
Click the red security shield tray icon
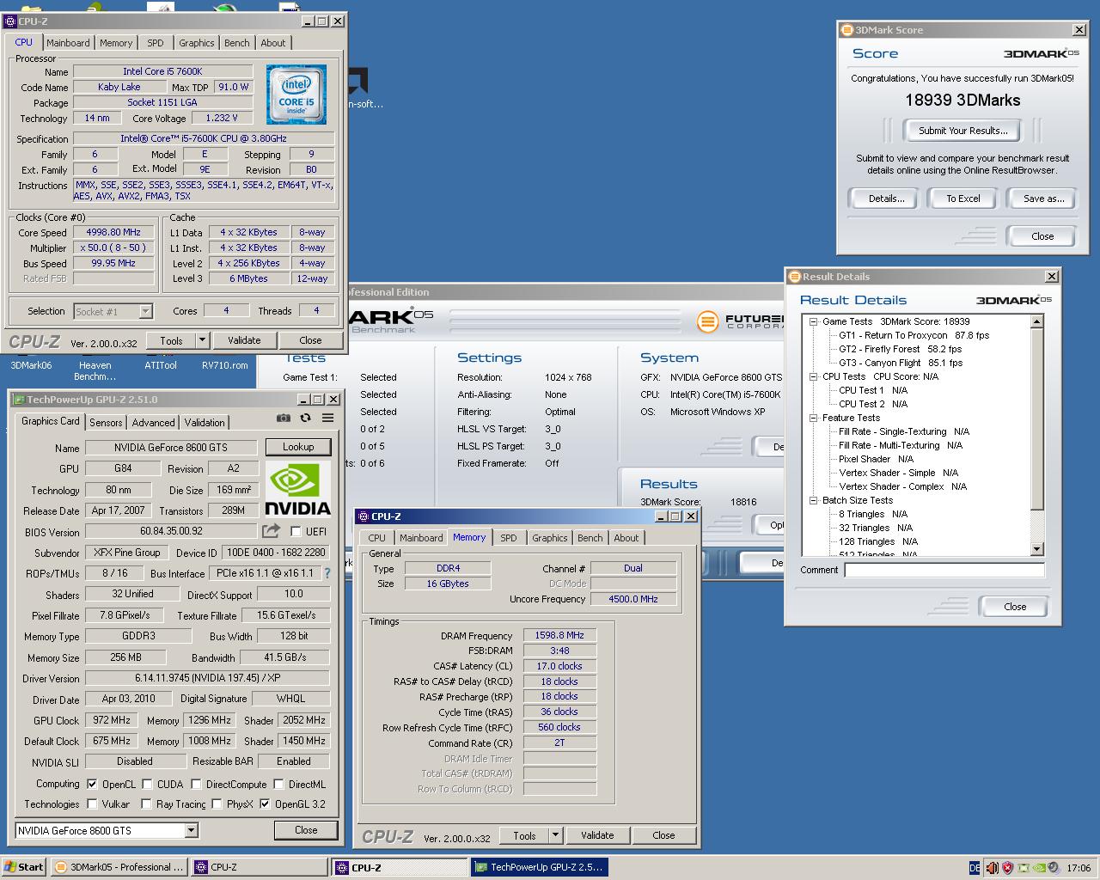tap(1007, 867)
